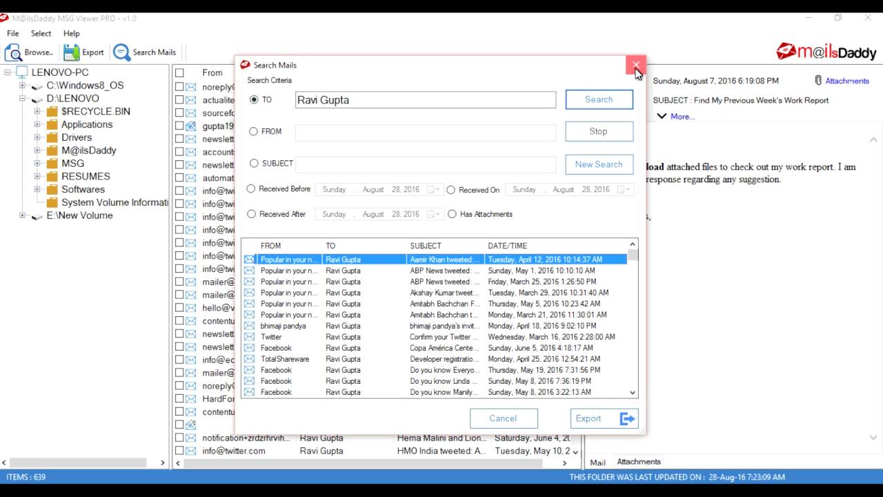Expand the C:\Windows8_OS tree node
The image size is (883, 497).
pyautogui.click(x=22, y=86)
